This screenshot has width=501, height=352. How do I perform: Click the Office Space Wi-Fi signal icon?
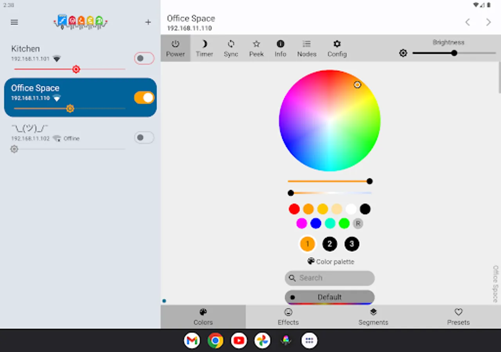pos(57,98)
